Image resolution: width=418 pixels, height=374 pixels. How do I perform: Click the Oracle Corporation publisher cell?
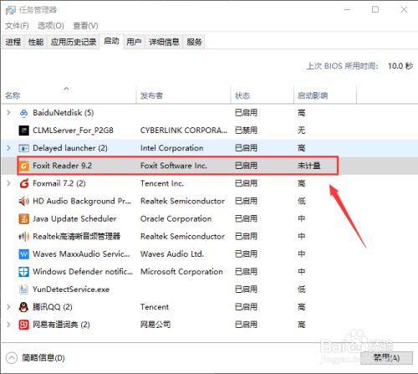click(x=176, y=218)
